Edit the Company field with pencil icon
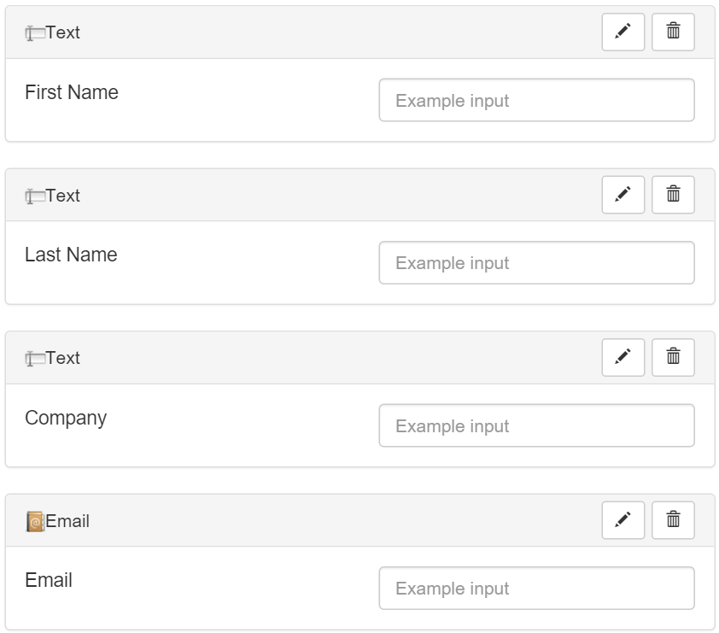719x633 pixels. [x=623, y=357]
